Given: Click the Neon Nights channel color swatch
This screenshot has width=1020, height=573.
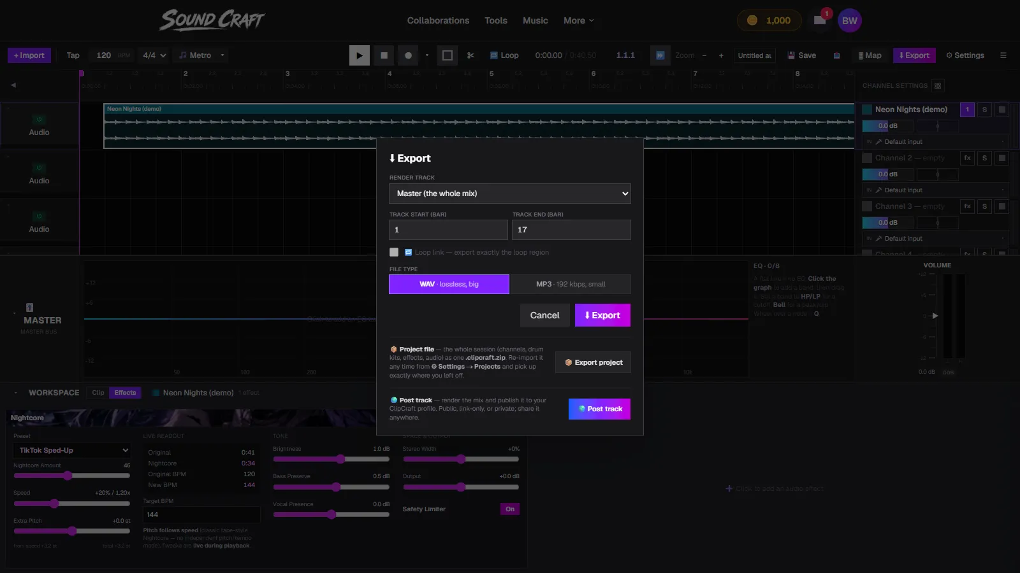Looking at the screenshot, I should pyautogui.click(x=867, y=110).
